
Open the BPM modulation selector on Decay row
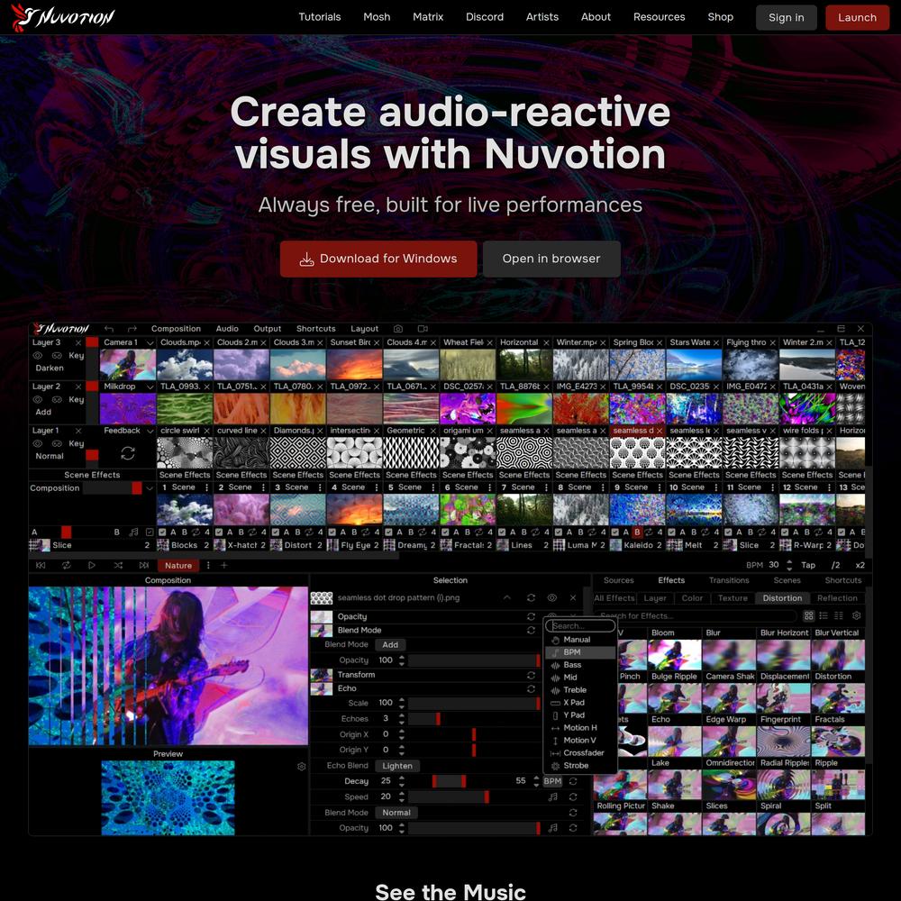552,781
